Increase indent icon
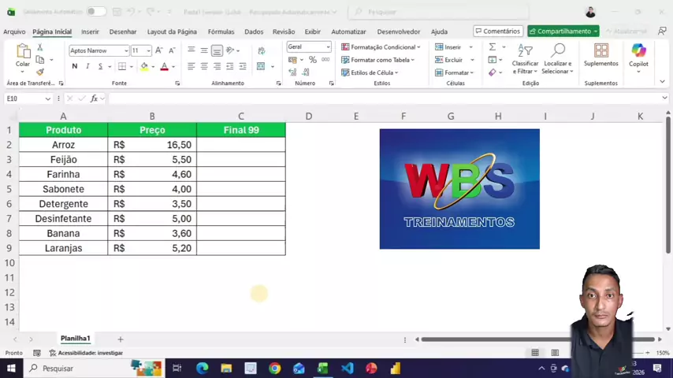The image size is (673, 378). point(243,66)
